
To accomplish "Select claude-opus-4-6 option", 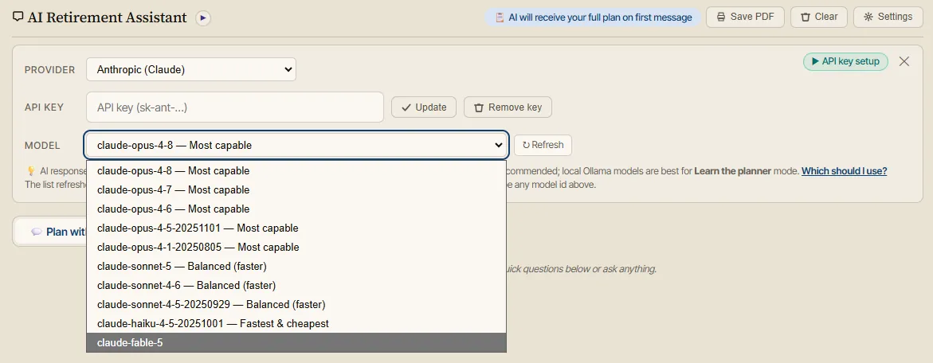I will coord(296,209).
